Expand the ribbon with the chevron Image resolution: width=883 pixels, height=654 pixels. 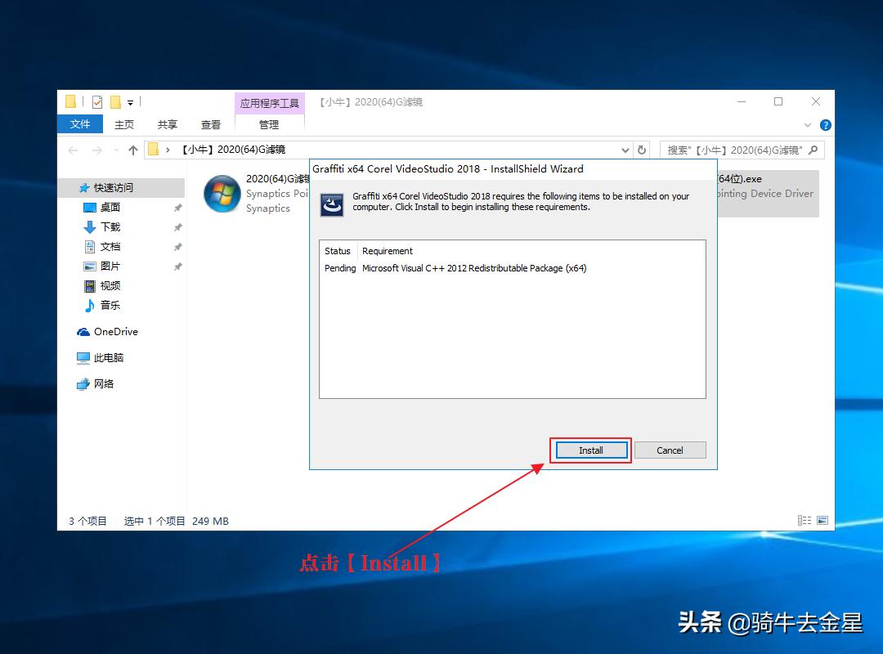click(x=808, y=125)
